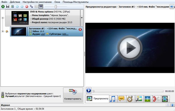175x111 pixels.
Task: Open the merge tab with film link icon
Action: pos(165,99)
